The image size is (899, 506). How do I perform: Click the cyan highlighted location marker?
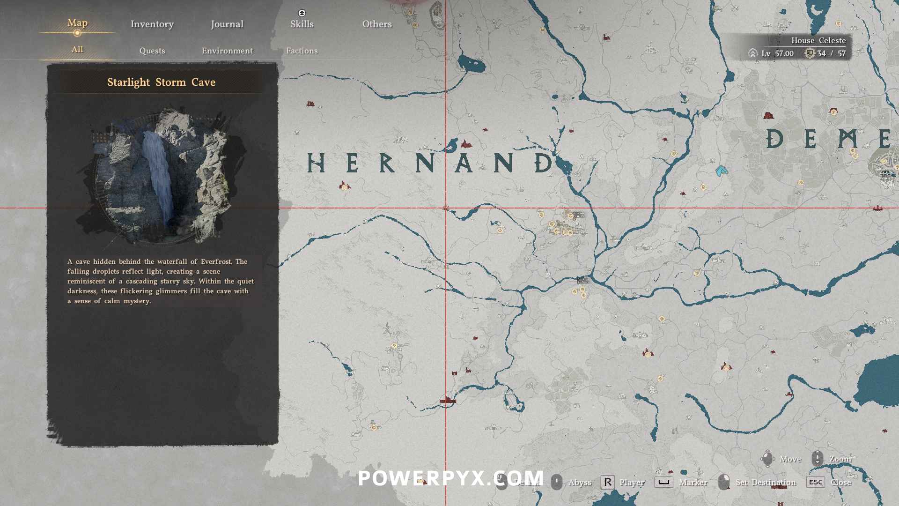click(x=721, y=171)
